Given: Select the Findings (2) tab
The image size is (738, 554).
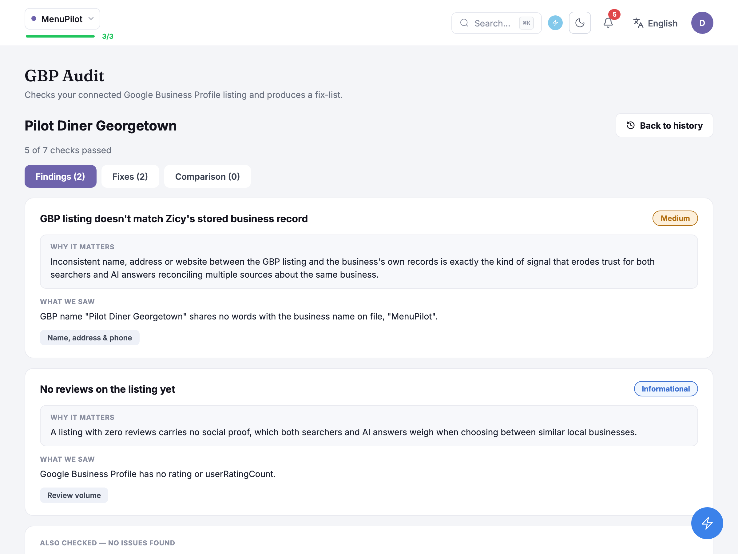Looking at the screenshot, I should coord(60,176).
